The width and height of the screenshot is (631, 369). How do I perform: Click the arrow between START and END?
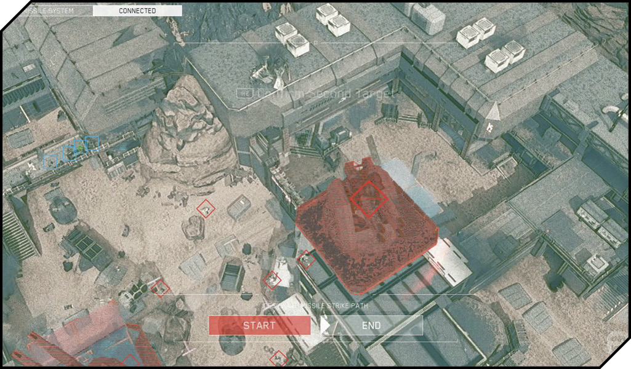pos(325,325)
